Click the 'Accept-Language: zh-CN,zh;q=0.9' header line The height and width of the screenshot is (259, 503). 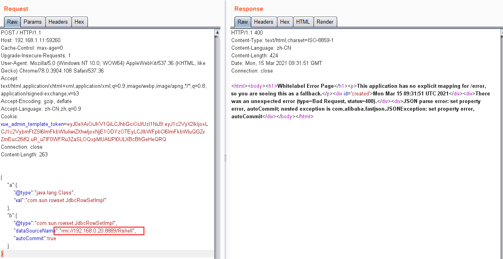pyautogui.click(x=41, y=109)
